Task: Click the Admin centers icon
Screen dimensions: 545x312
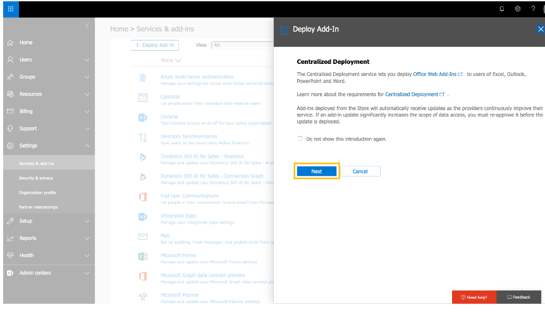Action: (10, 273)
